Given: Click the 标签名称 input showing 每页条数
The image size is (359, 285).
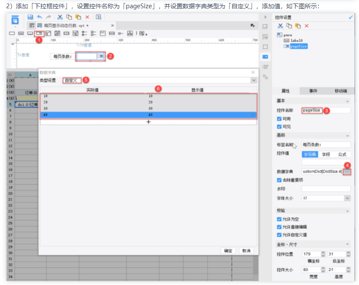Looking at the screenshot, I should click(326, 144).
